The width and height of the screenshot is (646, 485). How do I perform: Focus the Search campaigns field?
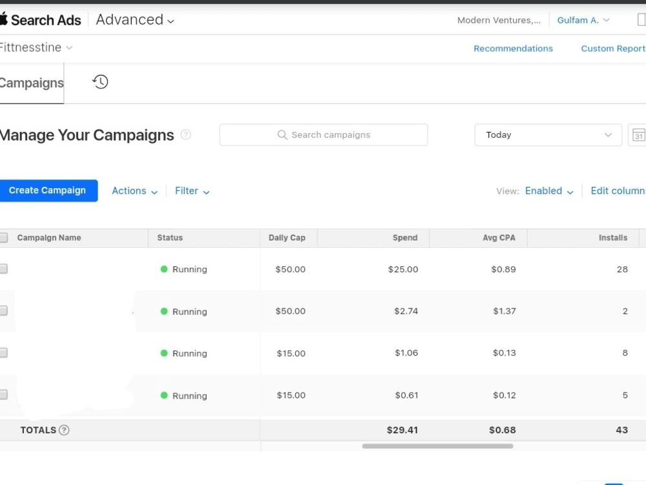(324, 135)
